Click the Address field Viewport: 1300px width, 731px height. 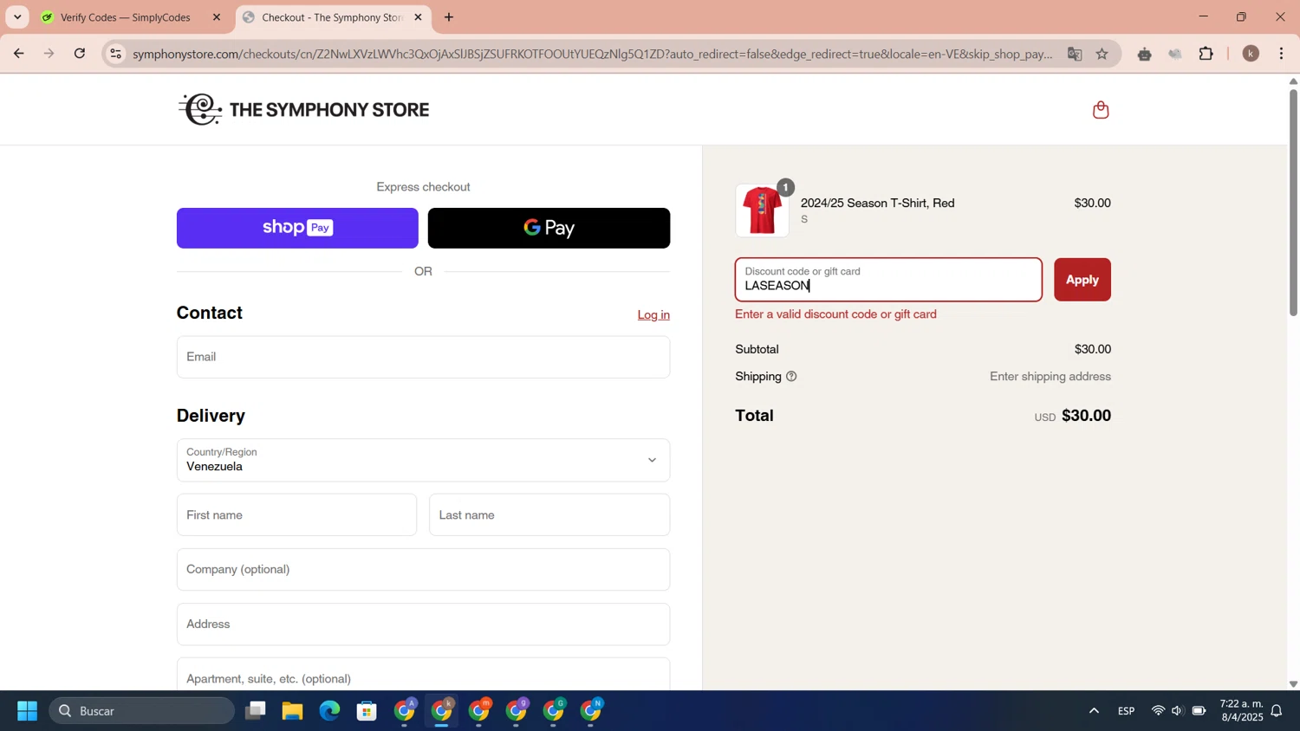pyautogui.click(x=423, y=624)
